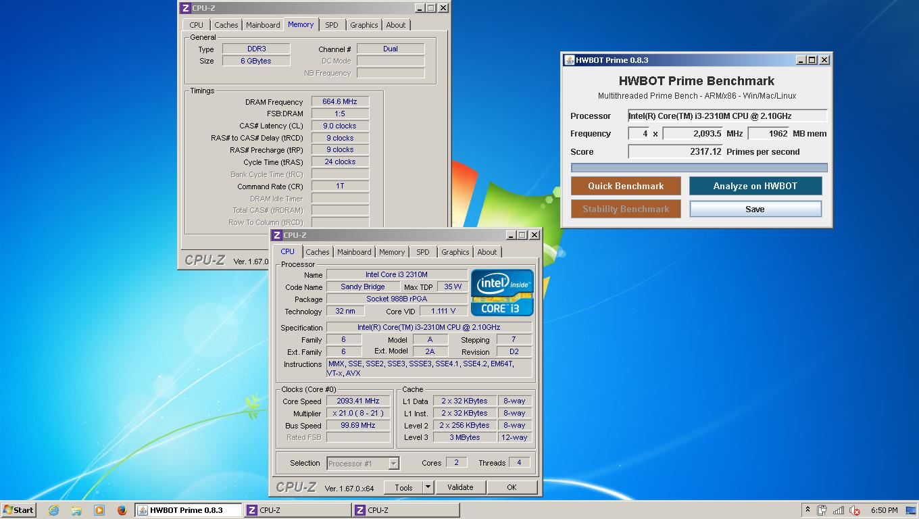The width and height of the screenshot is (919, 519).
Task: Click the Processor name field in HWBOT Prime
Action: (727, 116)
